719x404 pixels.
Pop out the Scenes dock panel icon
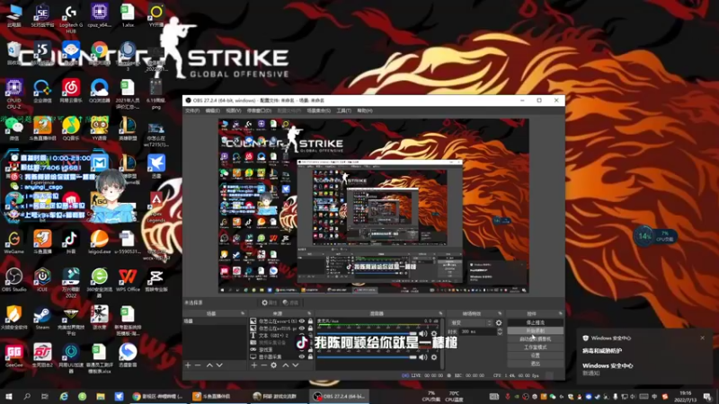point(243,313)
